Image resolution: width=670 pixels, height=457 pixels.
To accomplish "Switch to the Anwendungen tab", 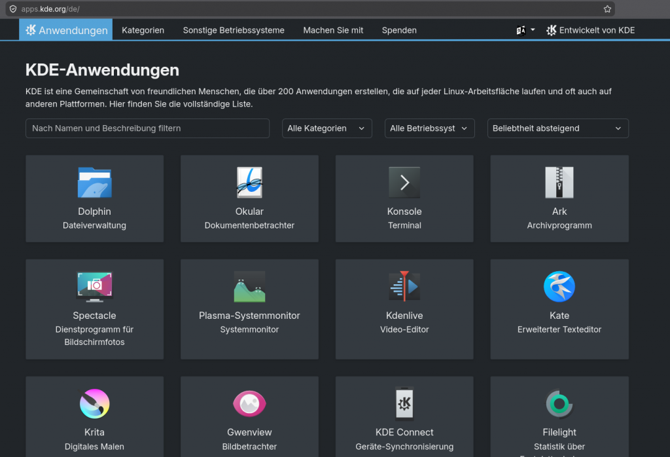I will pos(66,30).
